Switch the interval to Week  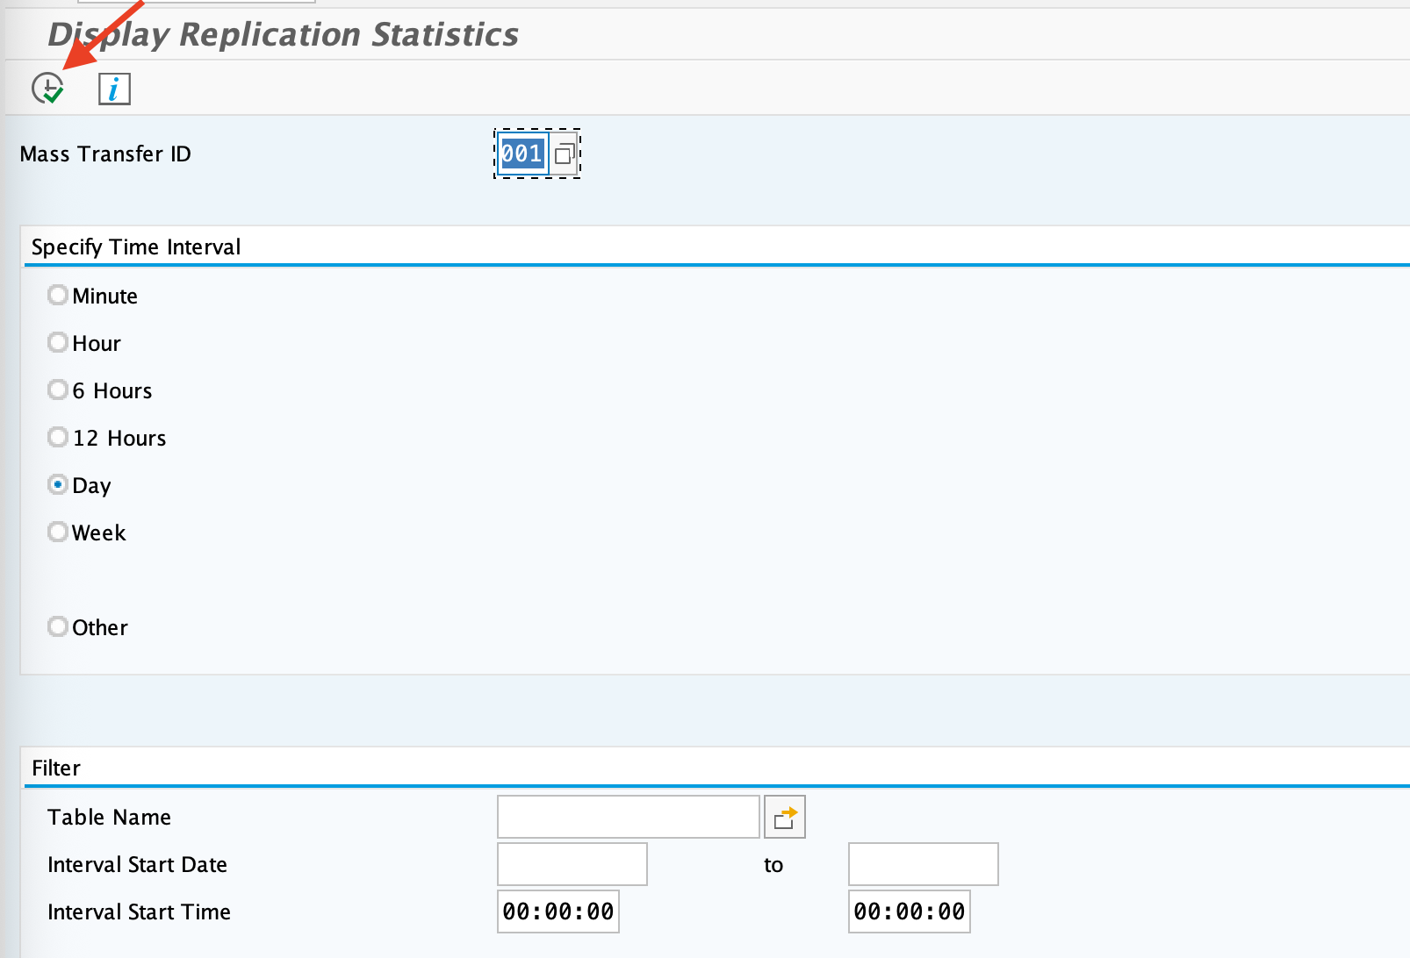pyautogui.click(x=58, y=532)
